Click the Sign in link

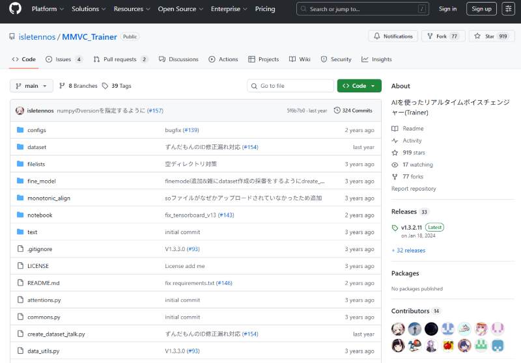click(x=447, y=9)
